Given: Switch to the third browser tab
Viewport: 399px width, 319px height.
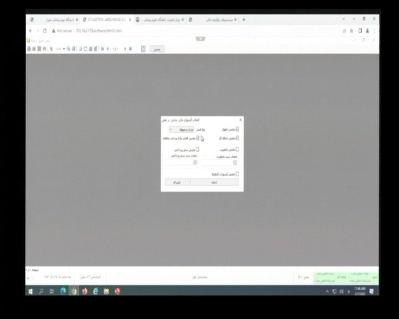Looking at the screenshot, I should [160, 20].
